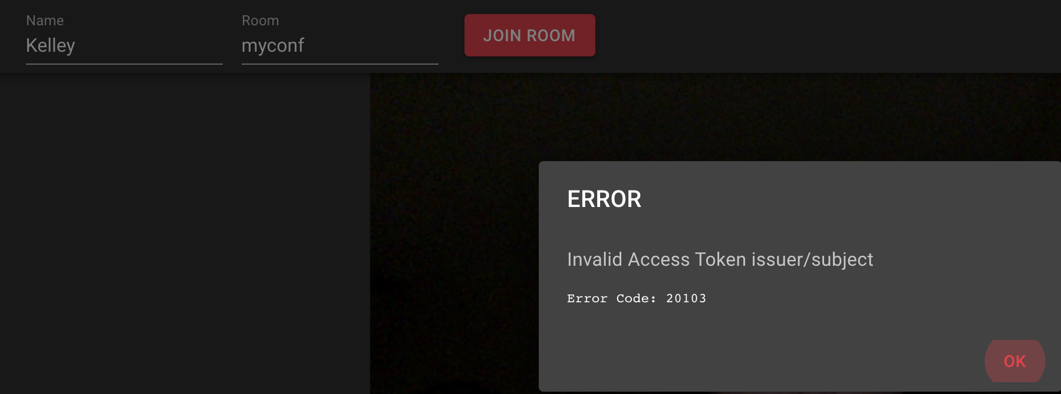Click the ERROR dialog title
Image resolution: width=1061 pixels, height=394 pixels.
click(x=604, y=199)
